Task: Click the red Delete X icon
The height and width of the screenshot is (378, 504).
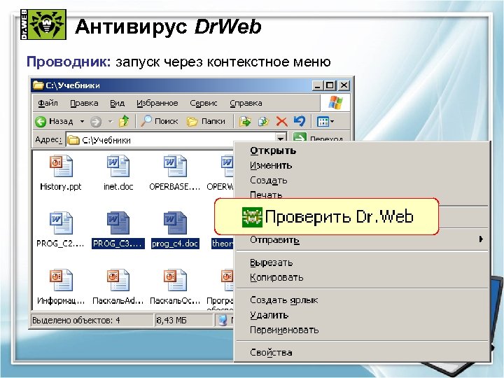Action: click(281, 122)
